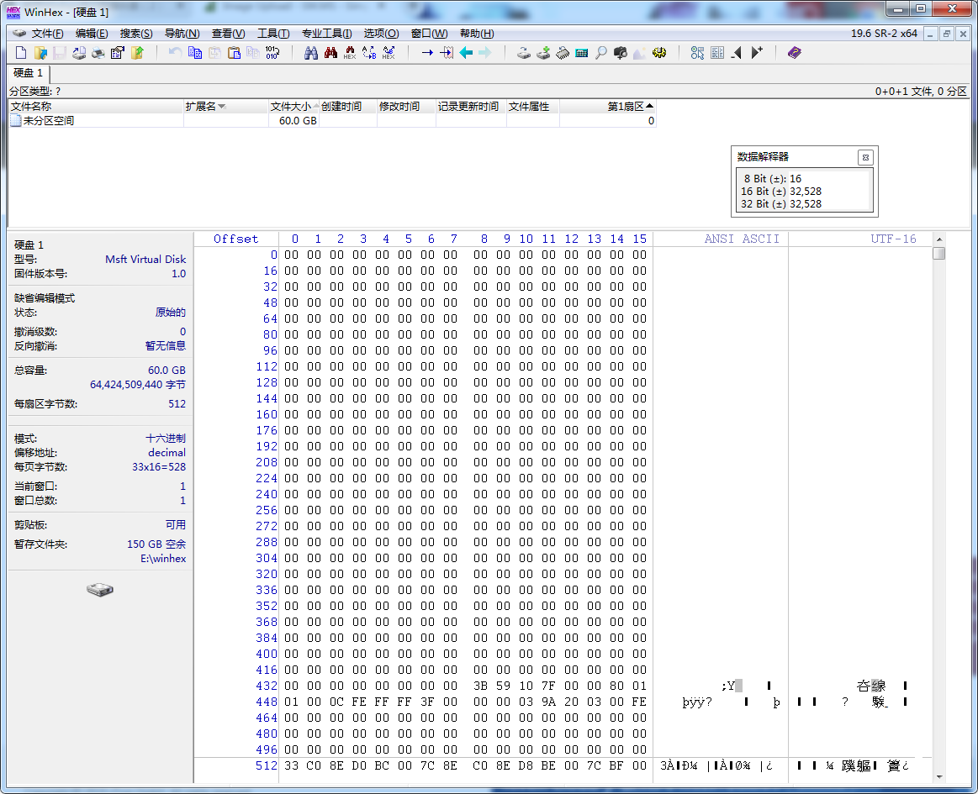The height and width of the screenshot is (794, 978).
Task: Click the hex editor scroll down arrow
Action: (x=939, y=777)
